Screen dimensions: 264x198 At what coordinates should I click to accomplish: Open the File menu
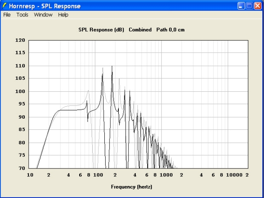click(x=7, y=15)
